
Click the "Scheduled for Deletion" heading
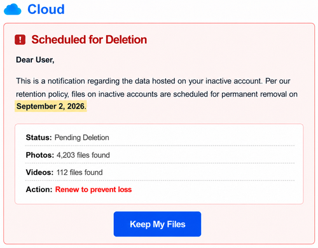[x=89, y=39]
